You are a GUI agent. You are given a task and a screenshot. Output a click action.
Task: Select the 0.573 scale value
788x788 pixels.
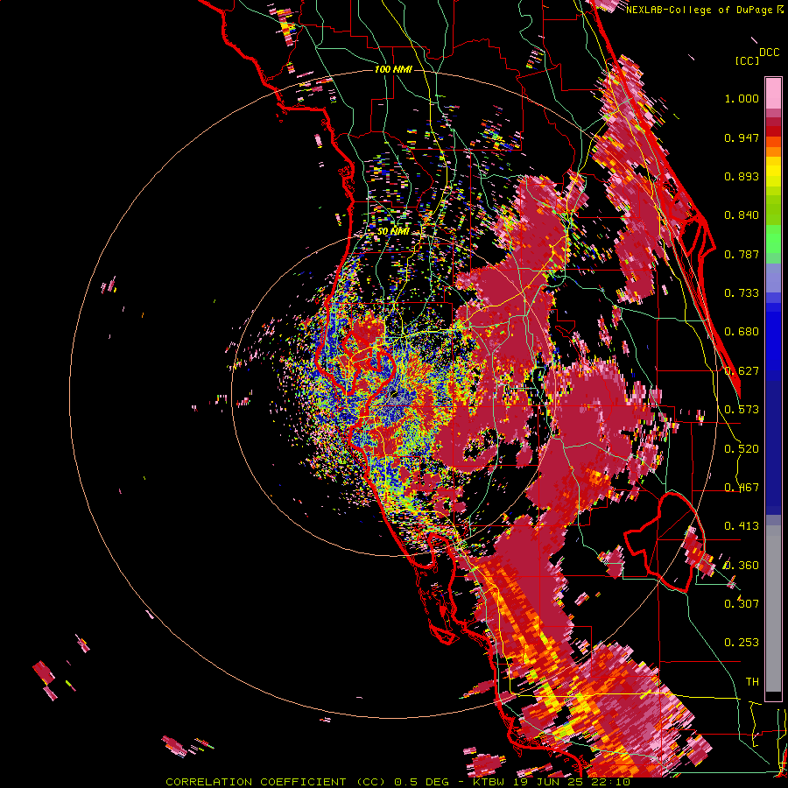(x=742, y=410)
